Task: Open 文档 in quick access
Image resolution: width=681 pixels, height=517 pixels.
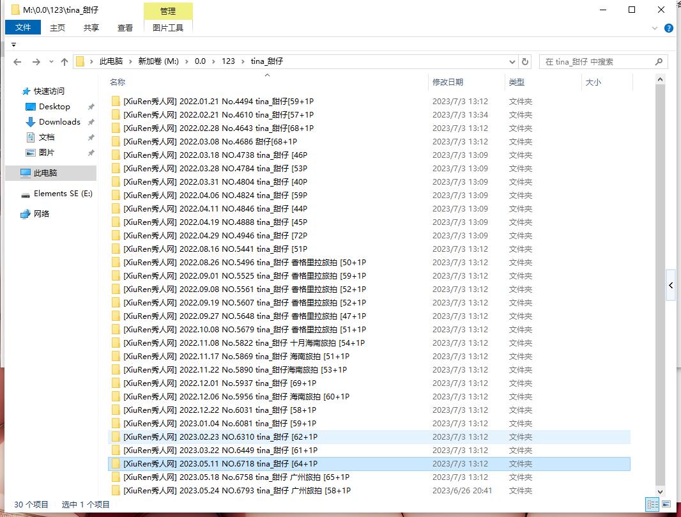Action: 47,137
